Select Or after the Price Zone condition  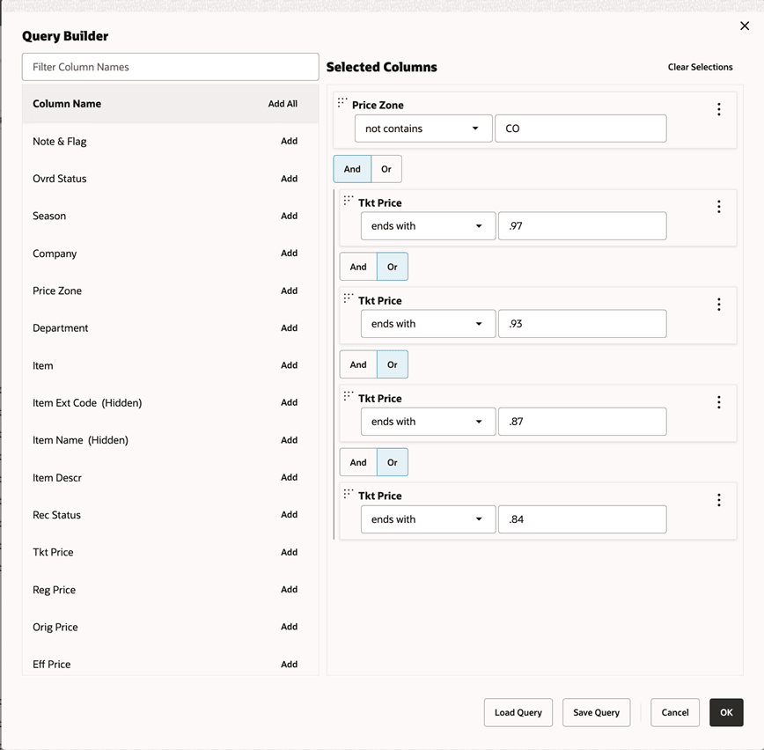coord(386,169)
